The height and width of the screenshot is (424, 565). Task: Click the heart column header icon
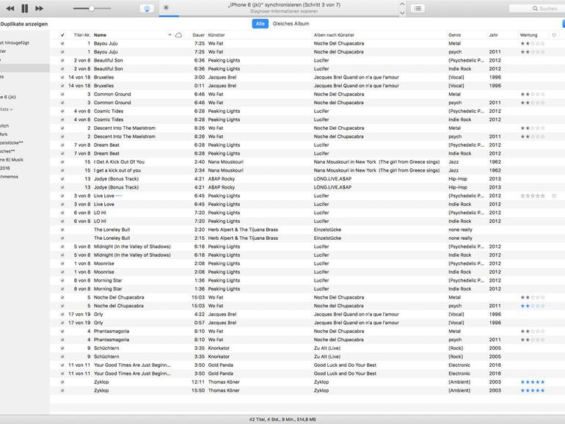pyautogui.click(x=554, y=35)
